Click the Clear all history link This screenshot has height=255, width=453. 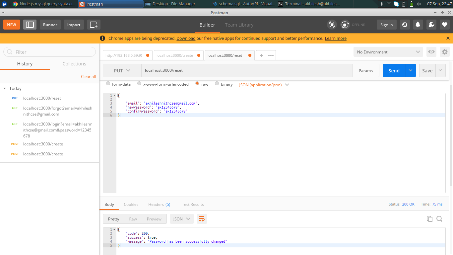click(88, 76)
